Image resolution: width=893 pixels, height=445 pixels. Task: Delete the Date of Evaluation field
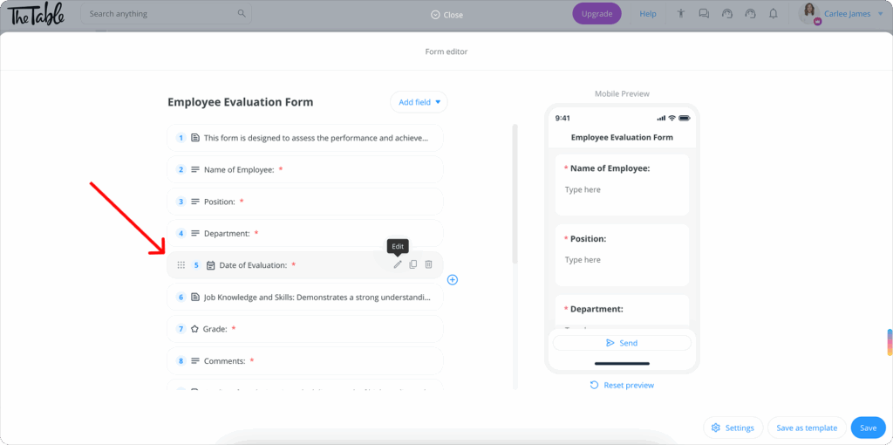click(428, 264)
